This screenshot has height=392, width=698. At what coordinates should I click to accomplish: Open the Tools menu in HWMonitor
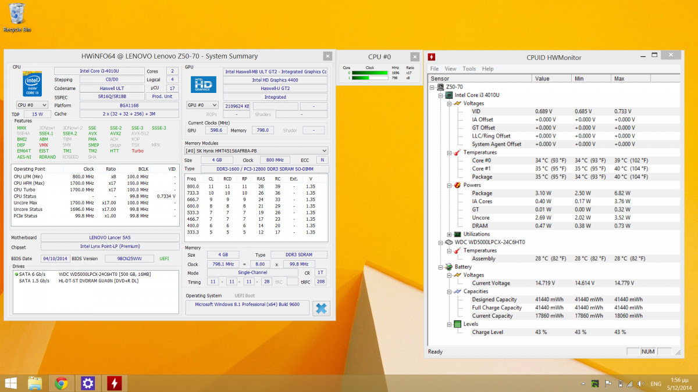469,69
